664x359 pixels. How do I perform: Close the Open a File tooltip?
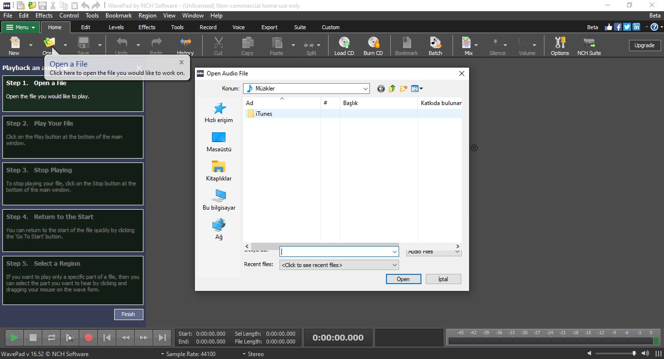(x=181, y=62)
